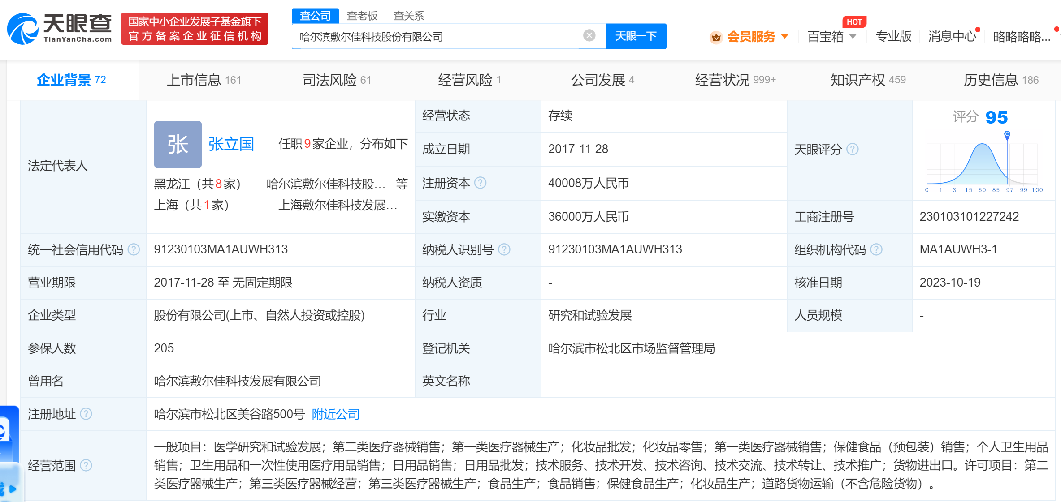Click the crown icon beside 会员服务
Image resolution: width=1061 pixels, height=502 pixels.
click(x=716, y=37)
